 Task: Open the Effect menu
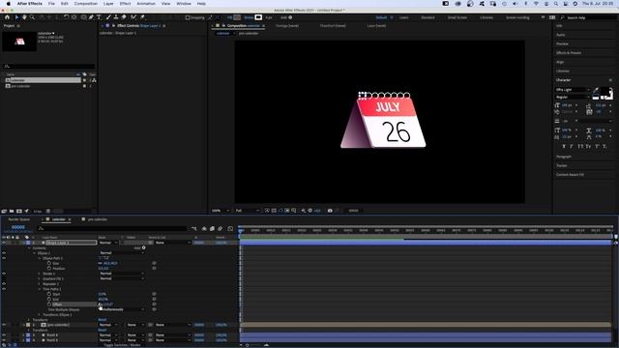point(125,4)
